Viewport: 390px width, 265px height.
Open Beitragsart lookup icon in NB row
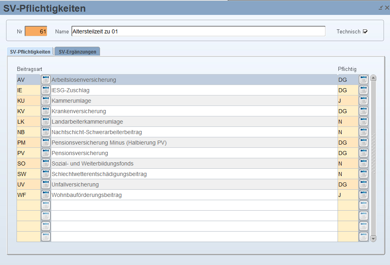[46, 132]
